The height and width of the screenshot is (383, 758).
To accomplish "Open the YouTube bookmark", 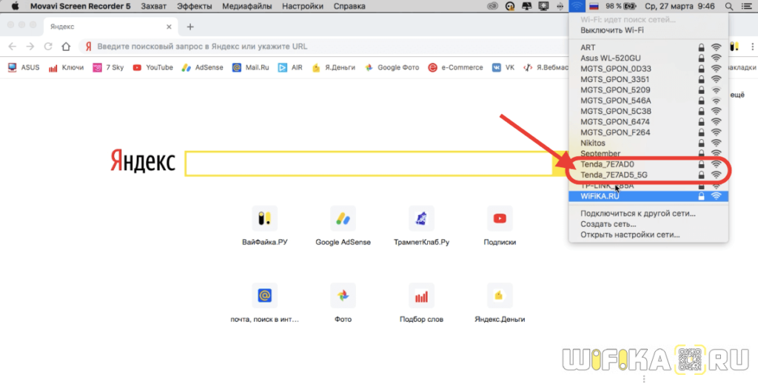I will (152, 67).
